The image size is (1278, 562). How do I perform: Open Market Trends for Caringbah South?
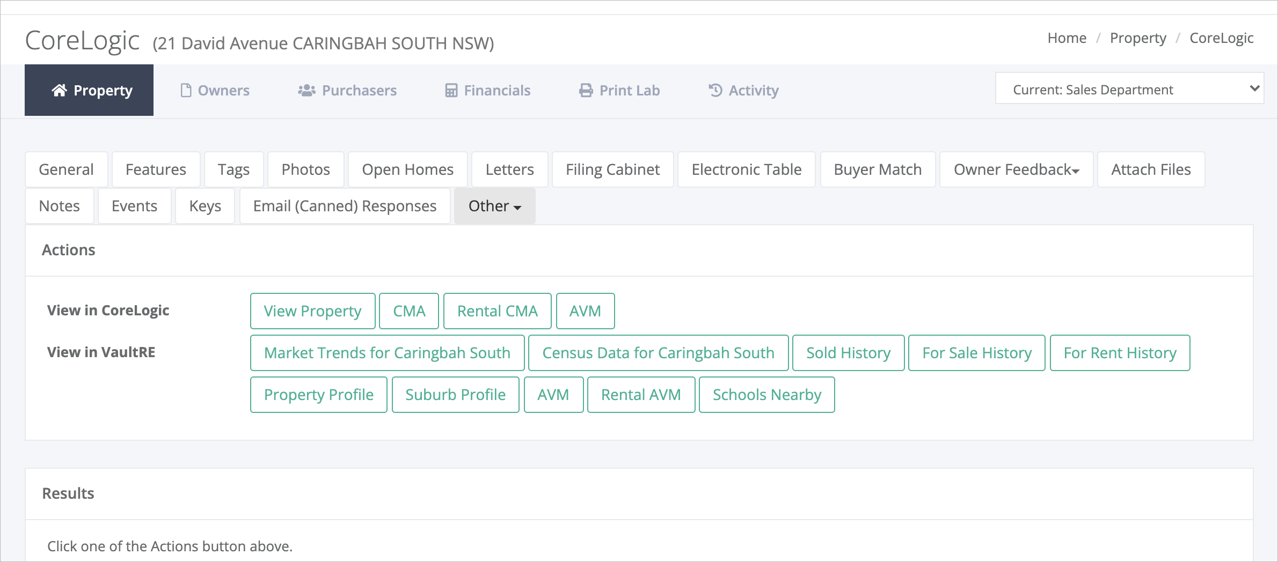(387, 353)
